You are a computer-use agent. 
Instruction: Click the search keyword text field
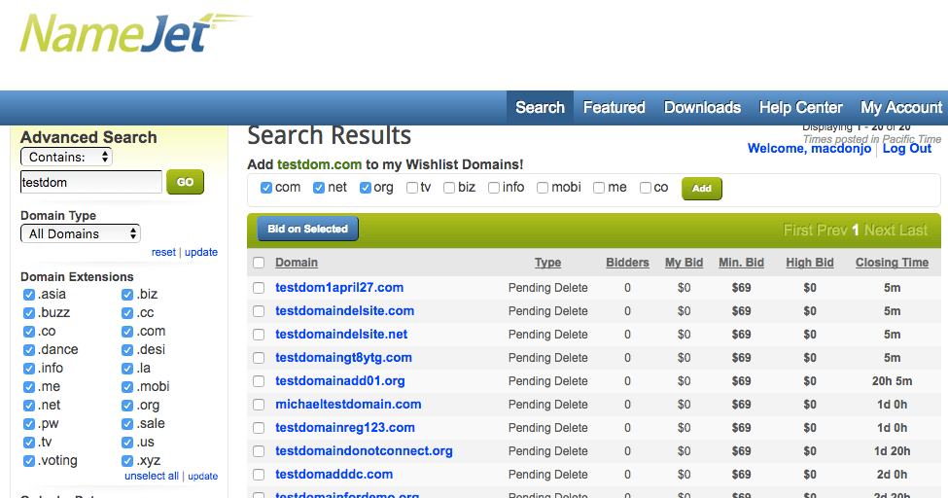(90, 182)
